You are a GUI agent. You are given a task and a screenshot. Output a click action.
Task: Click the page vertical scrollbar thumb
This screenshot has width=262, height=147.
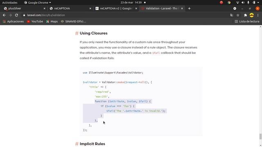coord(260,136)
